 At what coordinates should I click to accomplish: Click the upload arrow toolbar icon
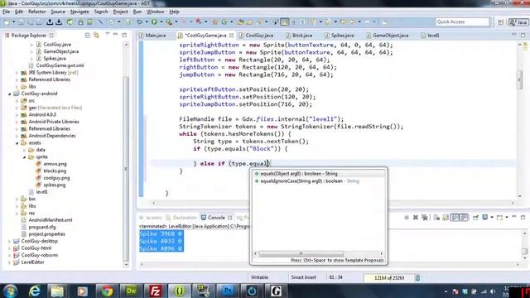(x=50, y=22)
